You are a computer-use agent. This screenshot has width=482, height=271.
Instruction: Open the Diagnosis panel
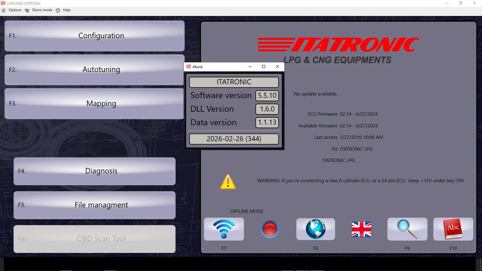(x=95, y=171)
